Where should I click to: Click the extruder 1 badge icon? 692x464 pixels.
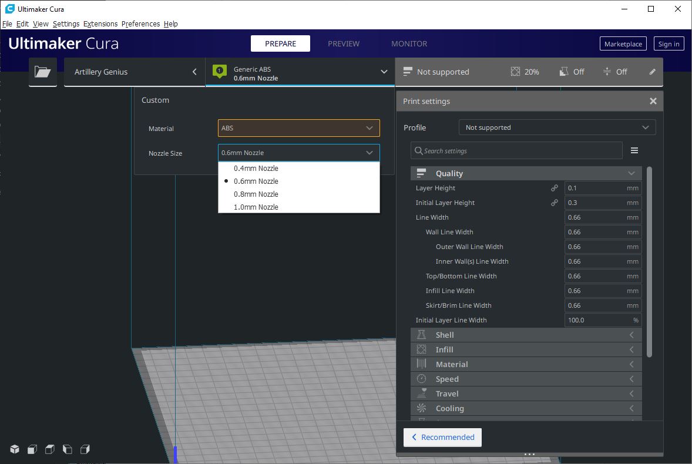[219, 71]
